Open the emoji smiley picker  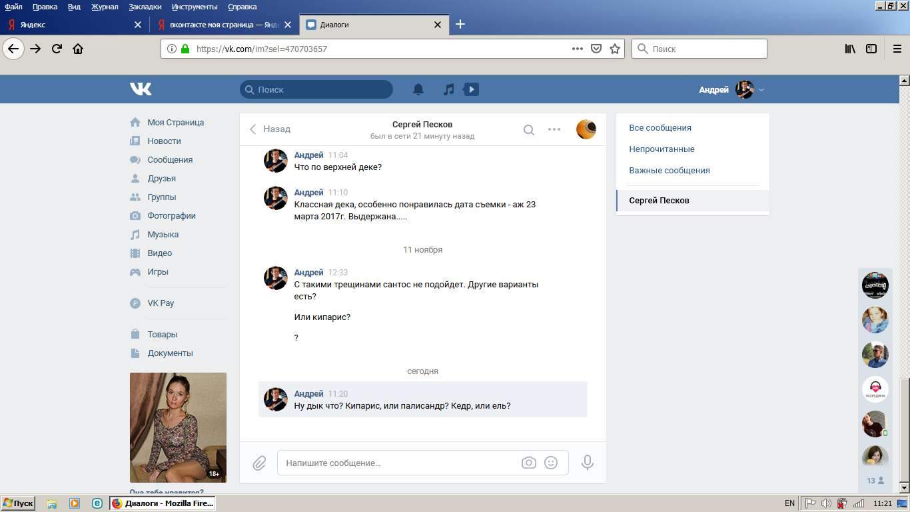tap(551, 463)
